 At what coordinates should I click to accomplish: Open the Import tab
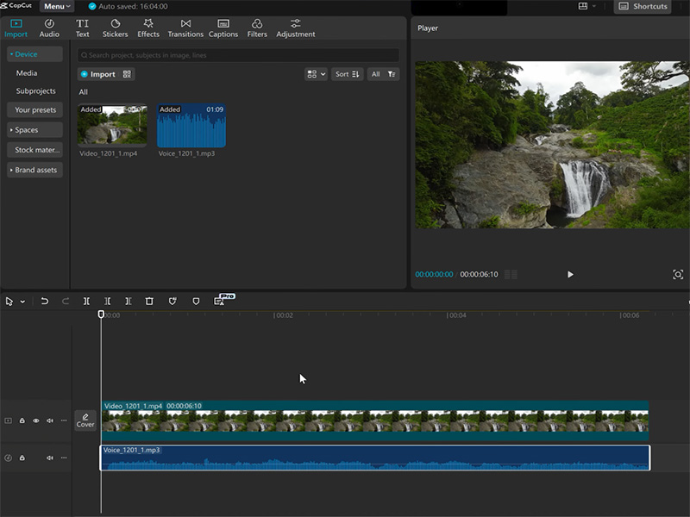click(16, 28)
